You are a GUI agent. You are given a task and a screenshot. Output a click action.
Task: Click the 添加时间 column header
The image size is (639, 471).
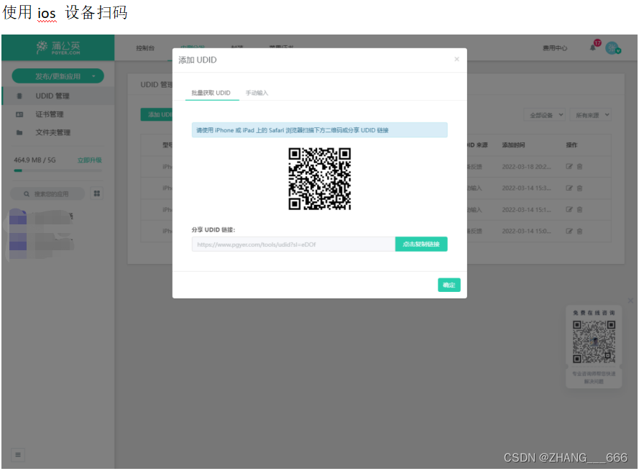513,145
